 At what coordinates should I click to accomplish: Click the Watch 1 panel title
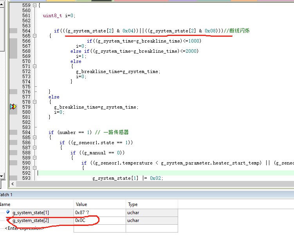coord(6,195)
